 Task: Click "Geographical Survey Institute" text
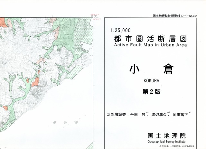coord(166,142)
